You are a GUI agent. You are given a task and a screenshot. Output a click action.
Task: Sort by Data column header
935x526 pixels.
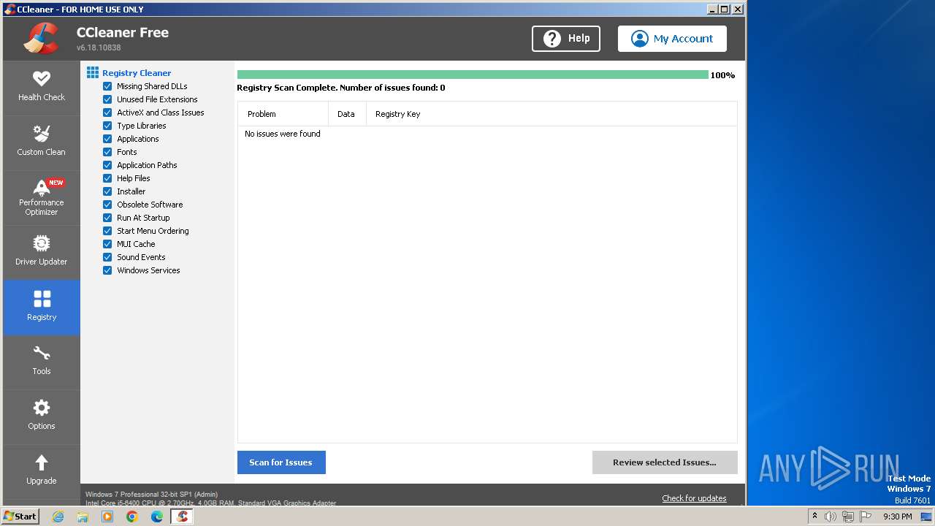point(347,114)
